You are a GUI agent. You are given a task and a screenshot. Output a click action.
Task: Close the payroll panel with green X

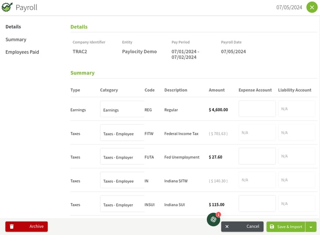311,8
